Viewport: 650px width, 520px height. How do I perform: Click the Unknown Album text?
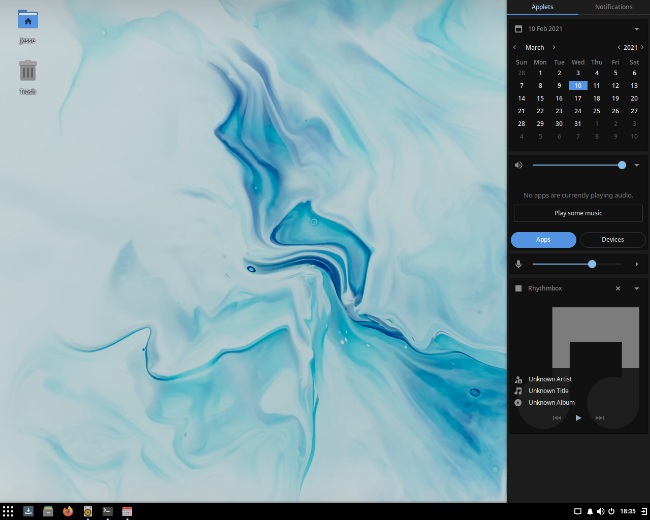(x=551, y=403)
